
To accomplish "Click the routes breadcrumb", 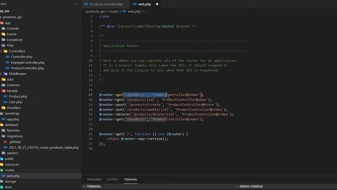I will click(113, 12).
